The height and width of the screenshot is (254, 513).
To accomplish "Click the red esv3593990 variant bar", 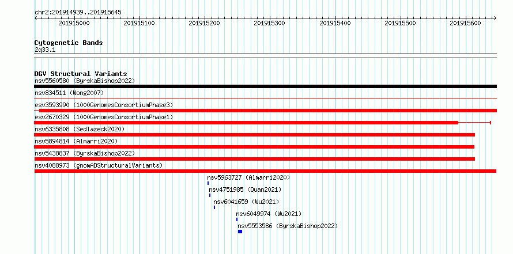I will (x=265, y=111).
